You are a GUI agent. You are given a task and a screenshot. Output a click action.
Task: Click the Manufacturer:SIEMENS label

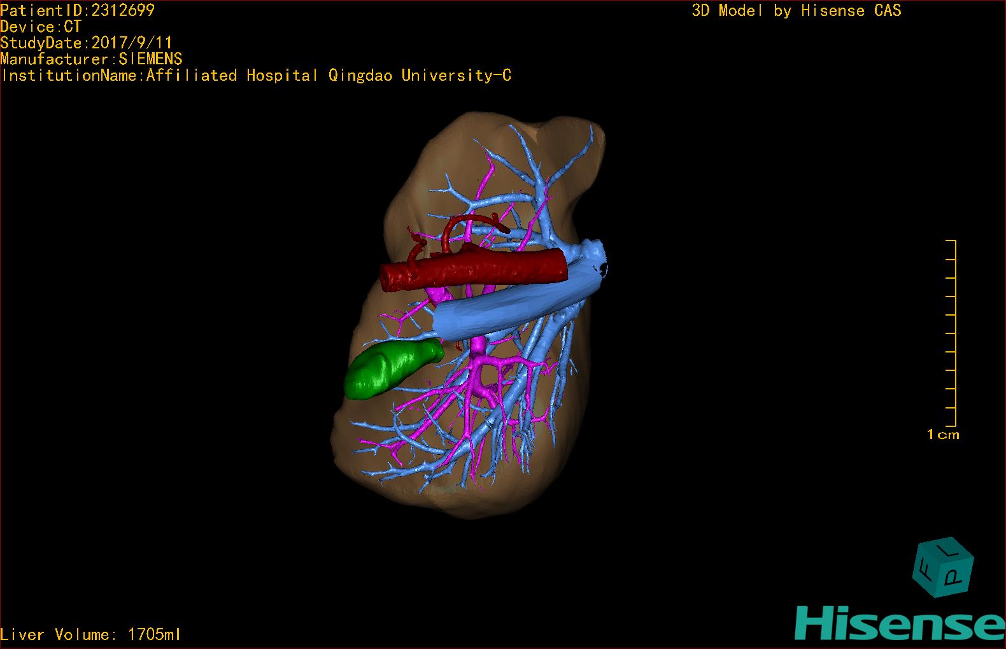click(91, 59)
